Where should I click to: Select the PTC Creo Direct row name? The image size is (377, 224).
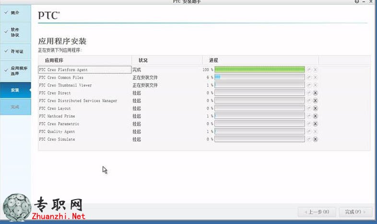[55, 93]
